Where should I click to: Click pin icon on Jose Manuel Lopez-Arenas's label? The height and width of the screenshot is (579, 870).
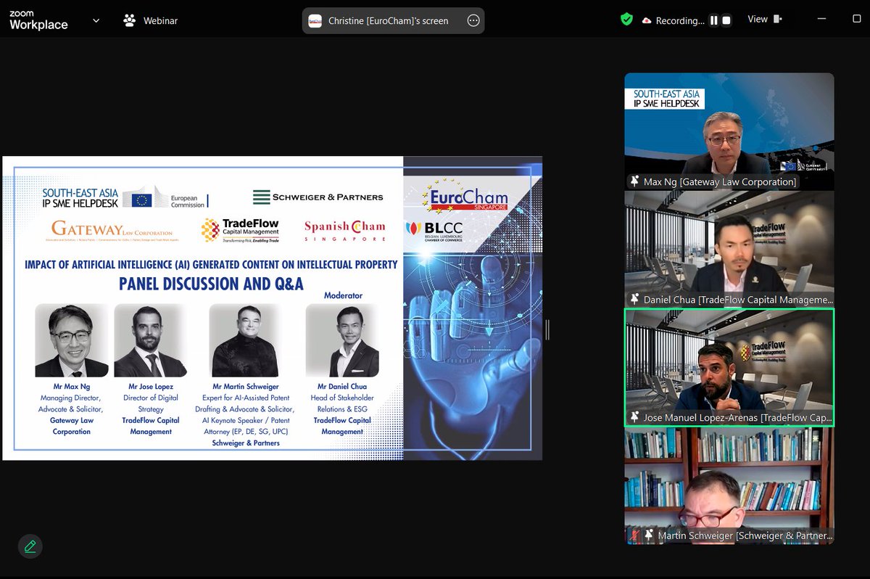tap(634, 418)
